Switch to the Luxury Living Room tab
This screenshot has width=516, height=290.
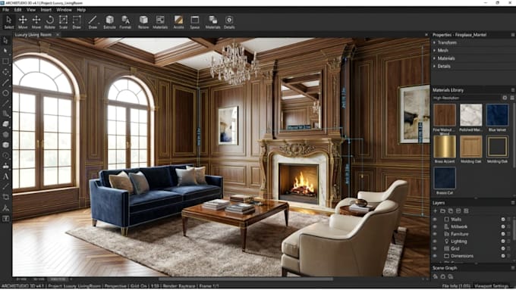33,35
